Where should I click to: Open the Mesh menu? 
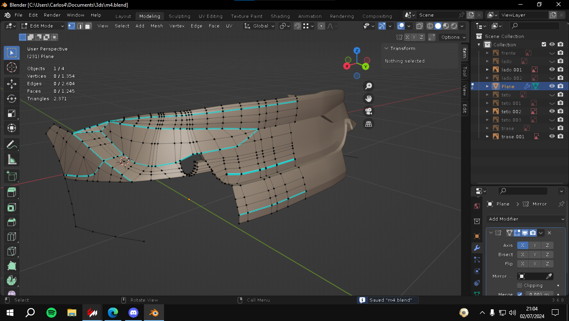pos(156,26)
